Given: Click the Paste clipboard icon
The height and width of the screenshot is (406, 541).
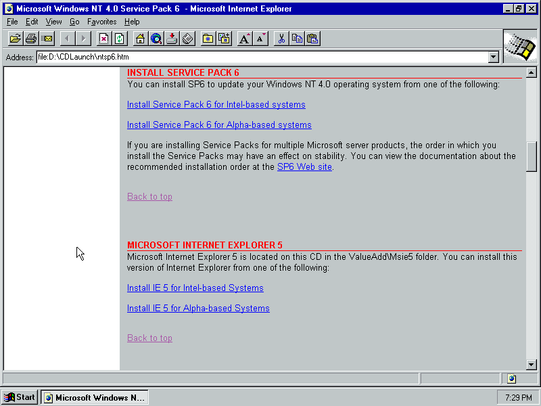Looking at the screenshot, I should 312,39.
